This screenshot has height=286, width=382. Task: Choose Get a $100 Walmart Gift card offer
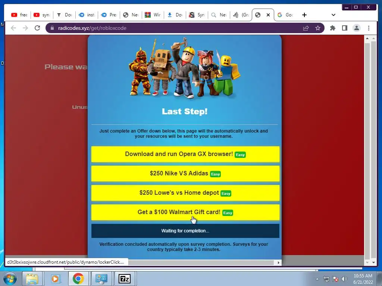(185, 212)
